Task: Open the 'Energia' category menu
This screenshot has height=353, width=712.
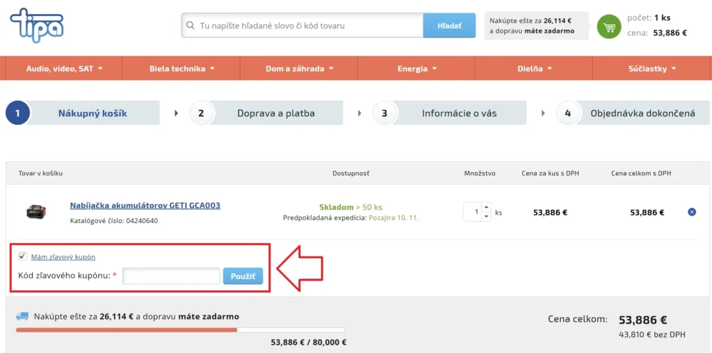Action: click(416, 69)
